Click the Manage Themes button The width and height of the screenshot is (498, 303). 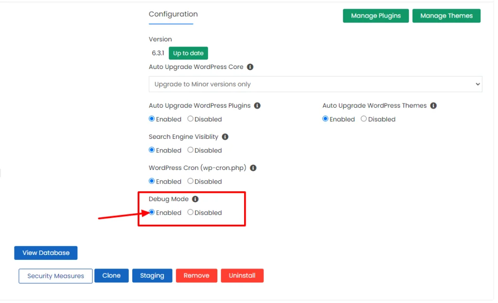(x=446, y=16)
